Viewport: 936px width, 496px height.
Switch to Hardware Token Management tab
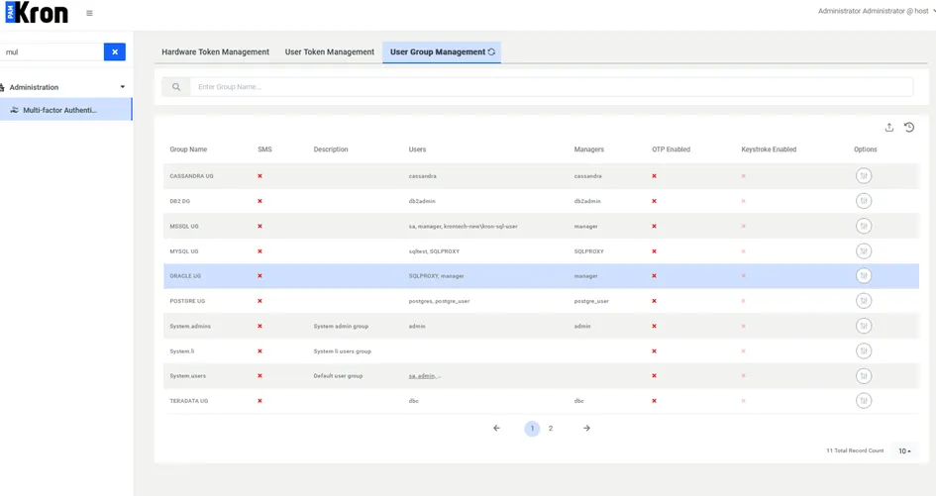click(x=216, y=51)
